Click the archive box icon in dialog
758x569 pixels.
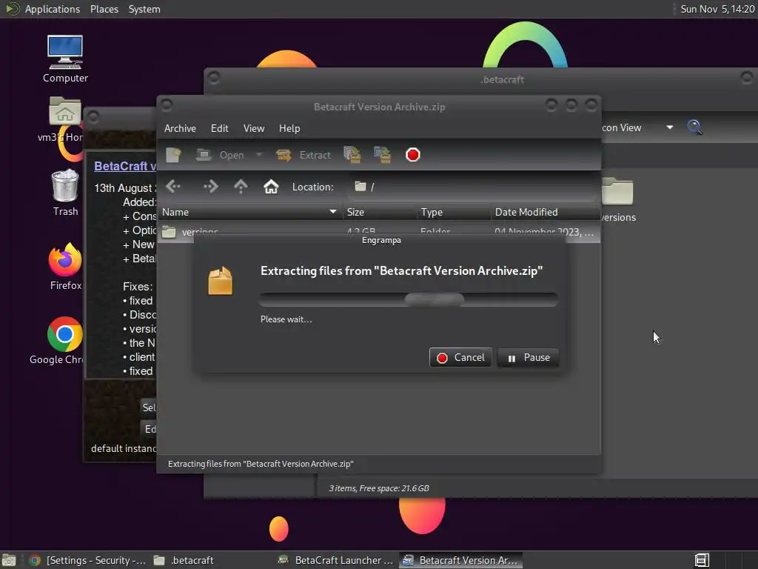[x=220, y=281]
